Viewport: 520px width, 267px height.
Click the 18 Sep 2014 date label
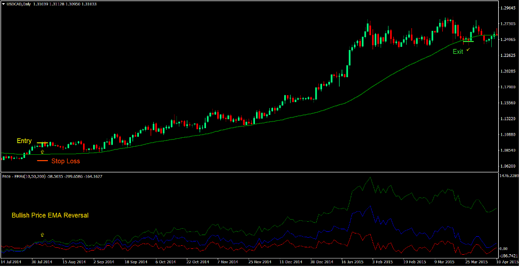click(136, 262)
